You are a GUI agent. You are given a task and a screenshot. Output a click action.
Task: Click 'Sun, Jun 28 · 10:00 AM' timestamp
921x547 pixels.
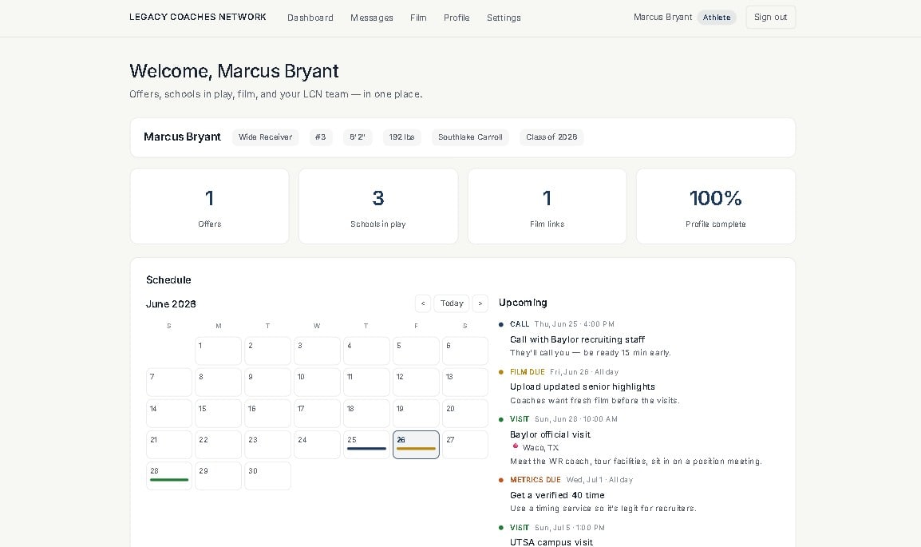[576, 419]
